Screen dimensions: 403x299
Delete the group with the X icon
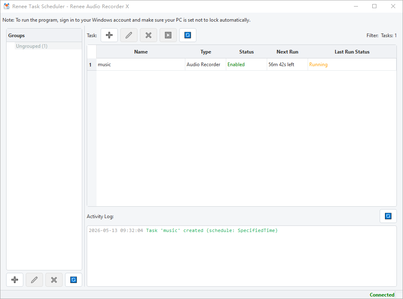pyautogui.click(x=54, y=280)
